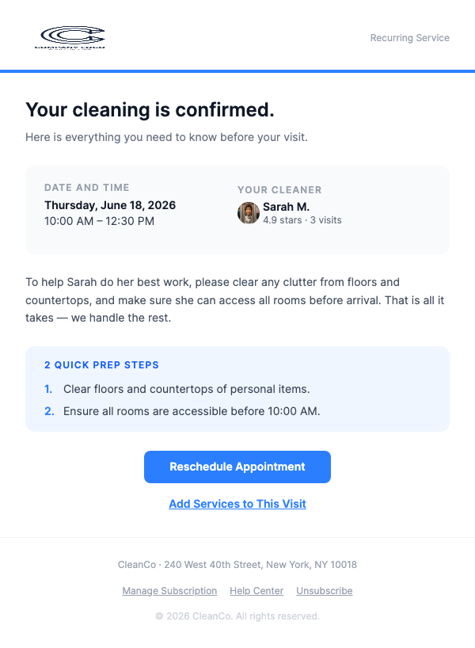Open Sarah M.'s profile photo
This screenshot has height=648, width=475.
pos(248,213)
